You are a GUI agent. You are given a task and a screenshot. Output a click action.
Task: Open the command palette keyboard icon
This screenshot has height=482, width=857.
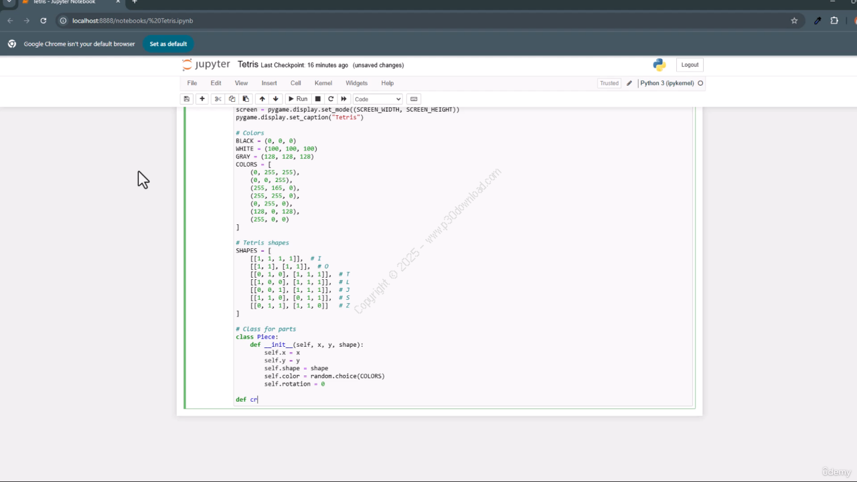coord(414,99)
